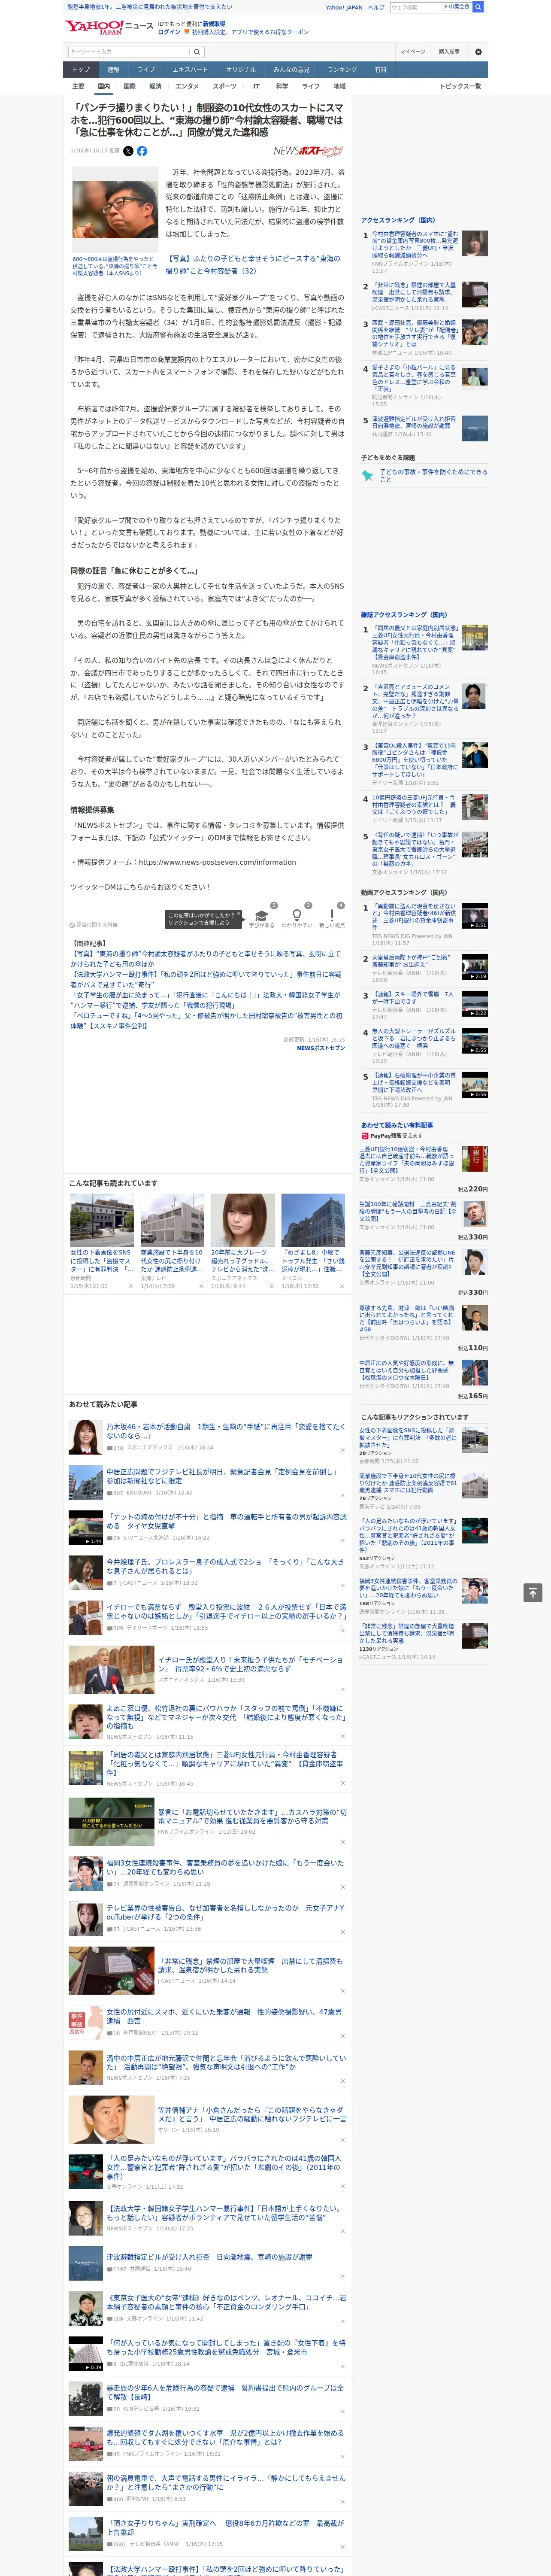
Task: Click the back-to-top arrow button
Action: pos(533,1592)
